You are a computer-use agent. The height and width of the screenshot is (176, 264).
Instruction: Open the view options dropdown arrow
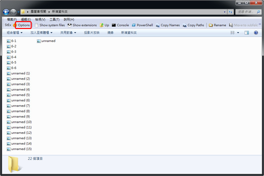coord(238,33)
